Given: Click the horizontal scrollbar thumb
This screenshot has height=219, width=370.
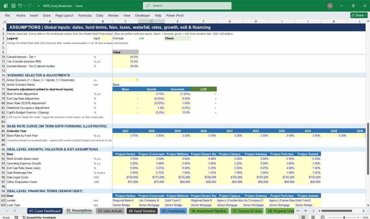Looking at the screenshot, I should [x=337, y=211].
